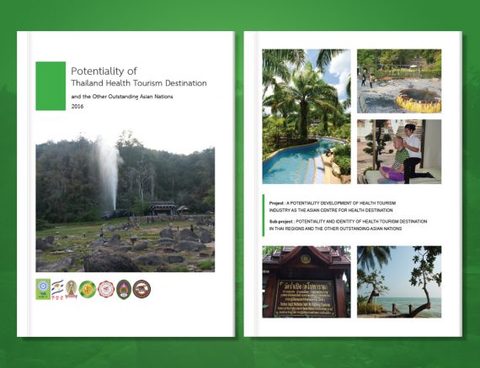Click 'Project : A POTENTIALITY DEVELOPMENT OF HEALTH TOURISM' line
Screen dimensions: 480x368
(333, 202)
